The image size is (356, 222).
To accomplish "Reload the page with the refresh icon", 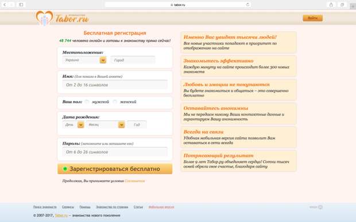I will (247, 5).
